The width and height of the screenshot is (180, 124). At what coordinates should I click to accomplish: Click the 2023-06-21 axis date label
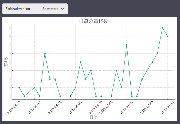tap(55, 108)
